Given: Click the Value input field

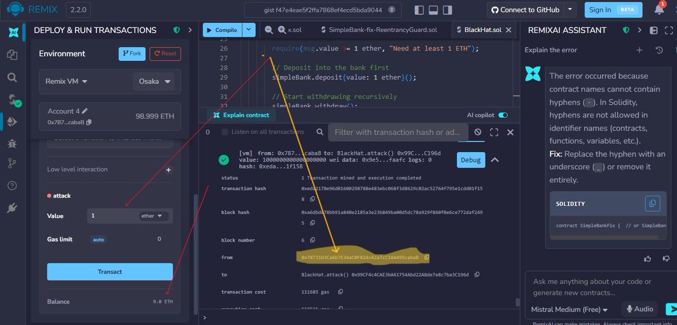Looking at the screenshot, I should coord(113,216).
